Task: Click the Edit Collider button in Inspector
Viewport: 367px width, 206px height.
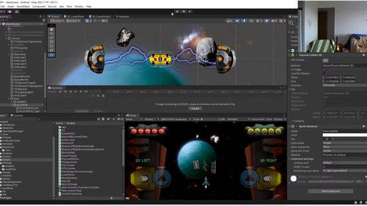Action: click(325, 60)
